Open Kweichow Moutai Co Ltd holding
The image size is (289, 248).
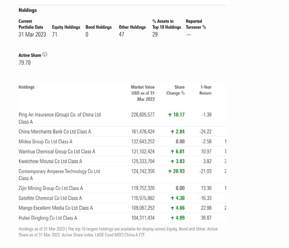(x=50, y=162)
